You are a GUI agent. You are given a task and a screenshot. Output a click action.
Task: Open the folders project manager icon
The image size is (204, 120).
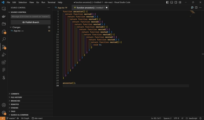(x=4, y=24)
